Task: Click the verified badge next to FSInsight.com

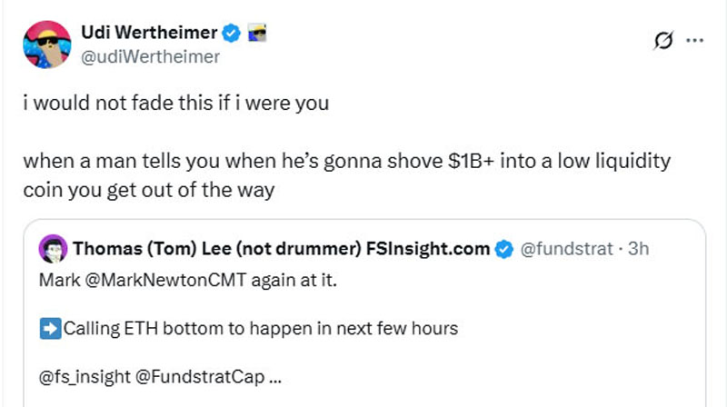Action: [x=503, y=248]
